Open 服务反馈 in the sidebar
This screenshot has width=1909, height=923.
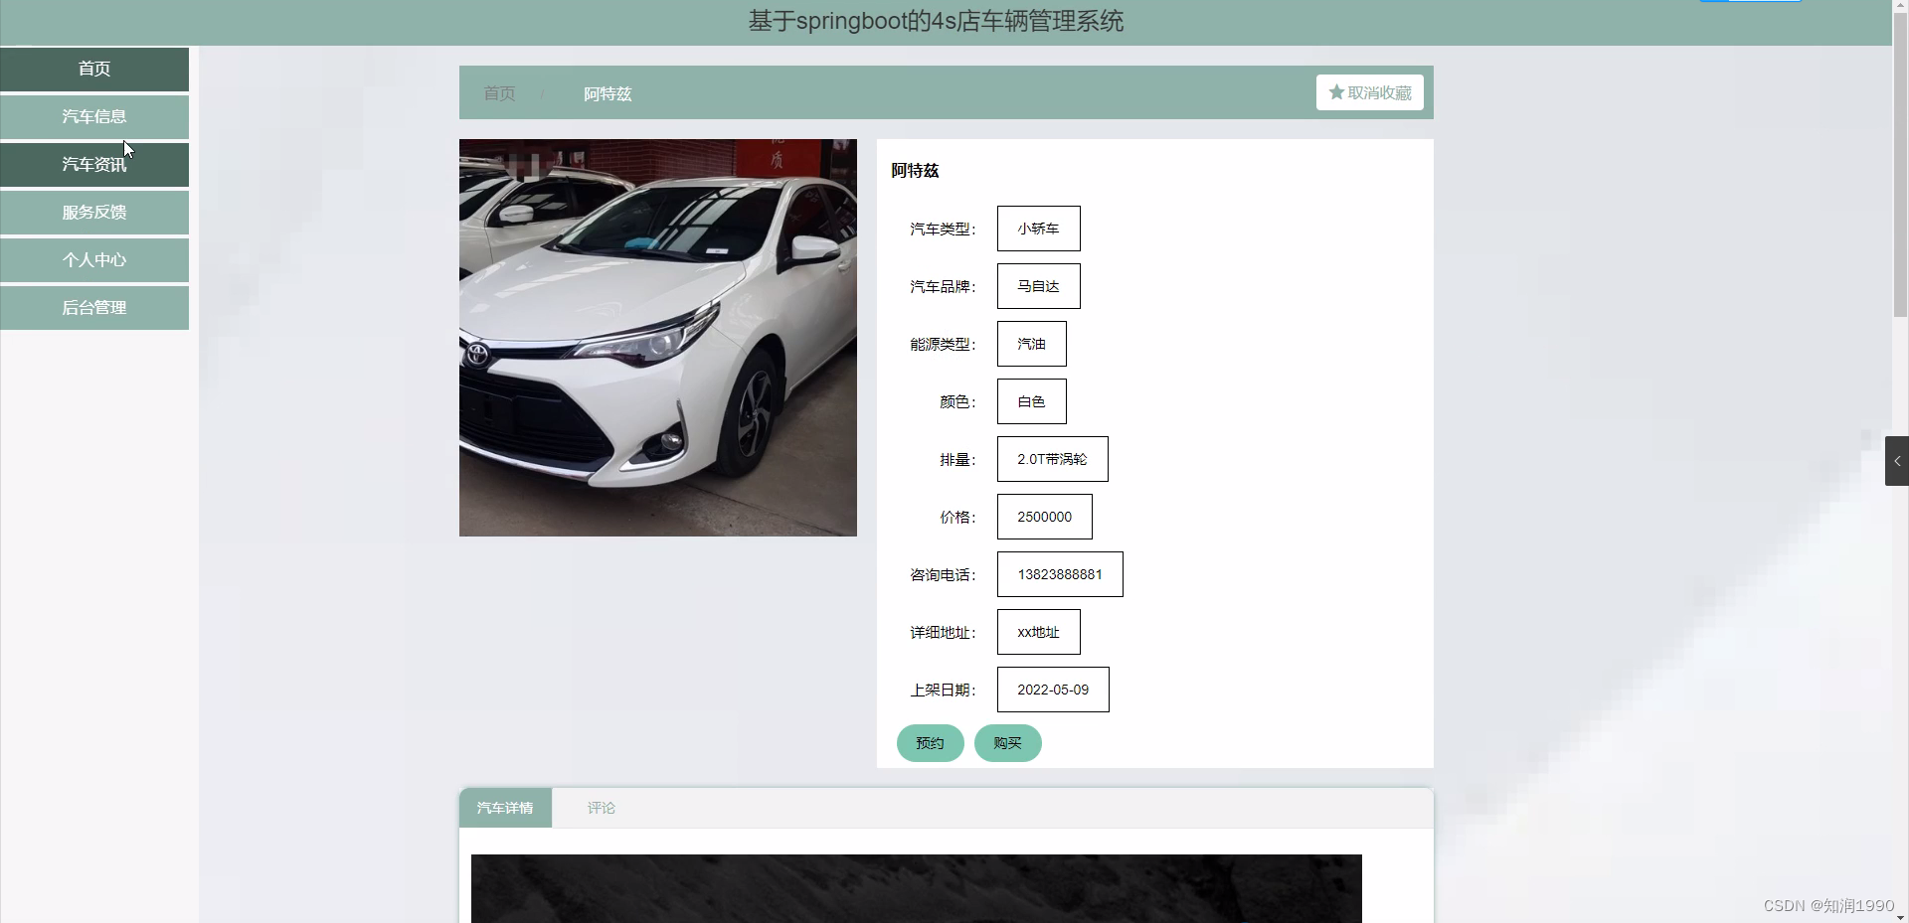[x=93, y=212]
